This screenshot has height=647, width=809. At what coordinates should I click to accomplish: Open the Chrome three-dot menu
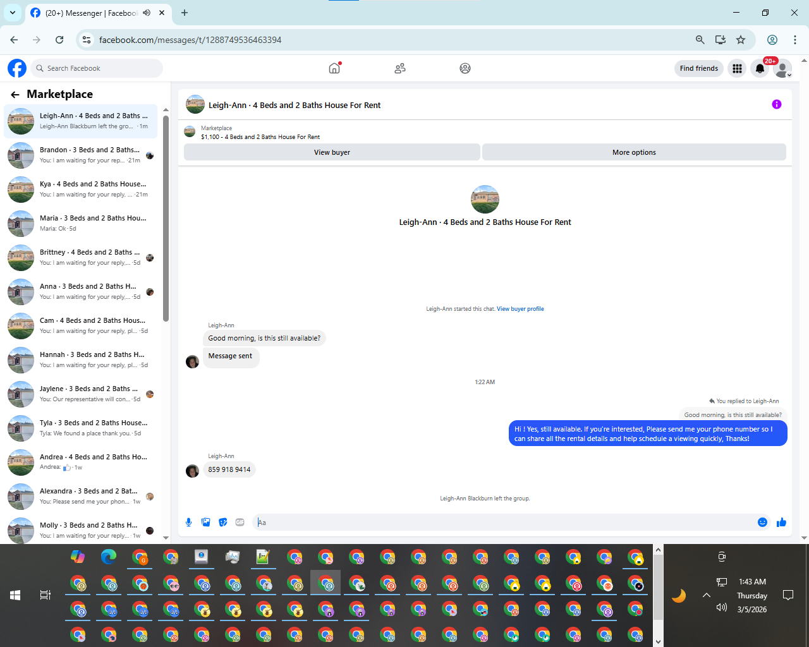pyautogui.click(x=795, y=40)
